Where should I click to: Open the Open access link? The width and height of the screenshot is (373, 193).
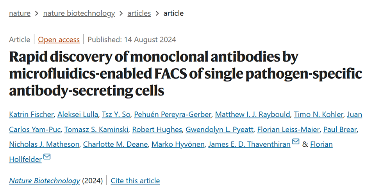tap(59, 39)
